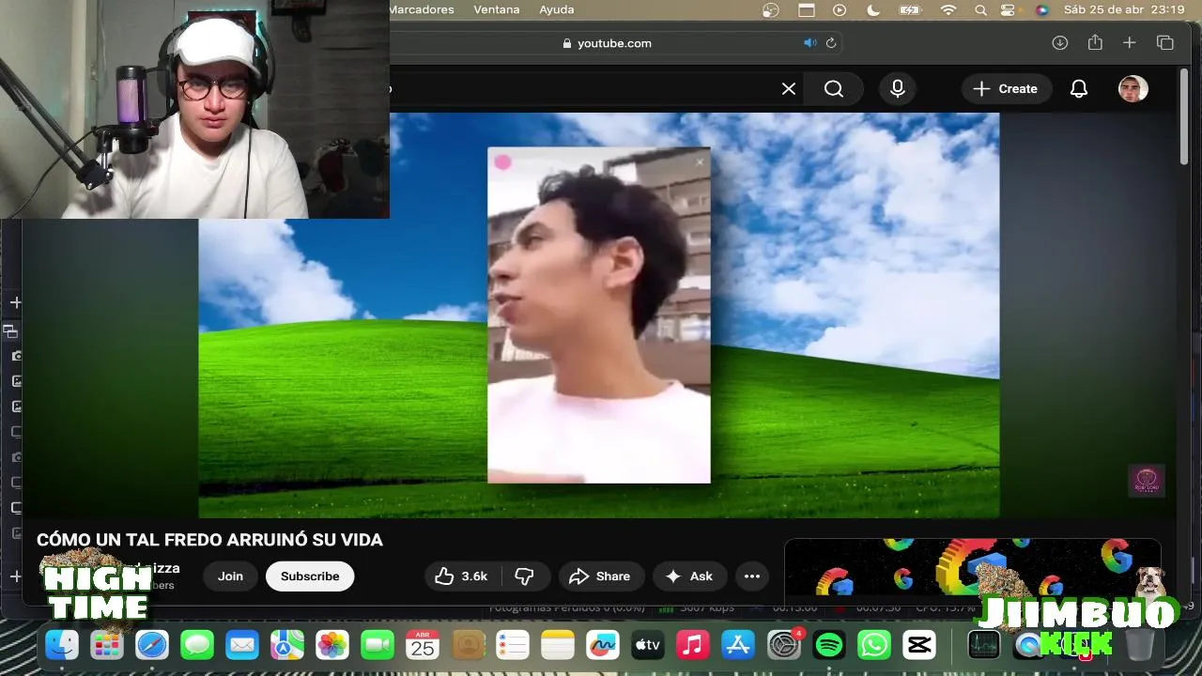
Task: Open Spotlight search in menu bar
Action: coord(980,9)
